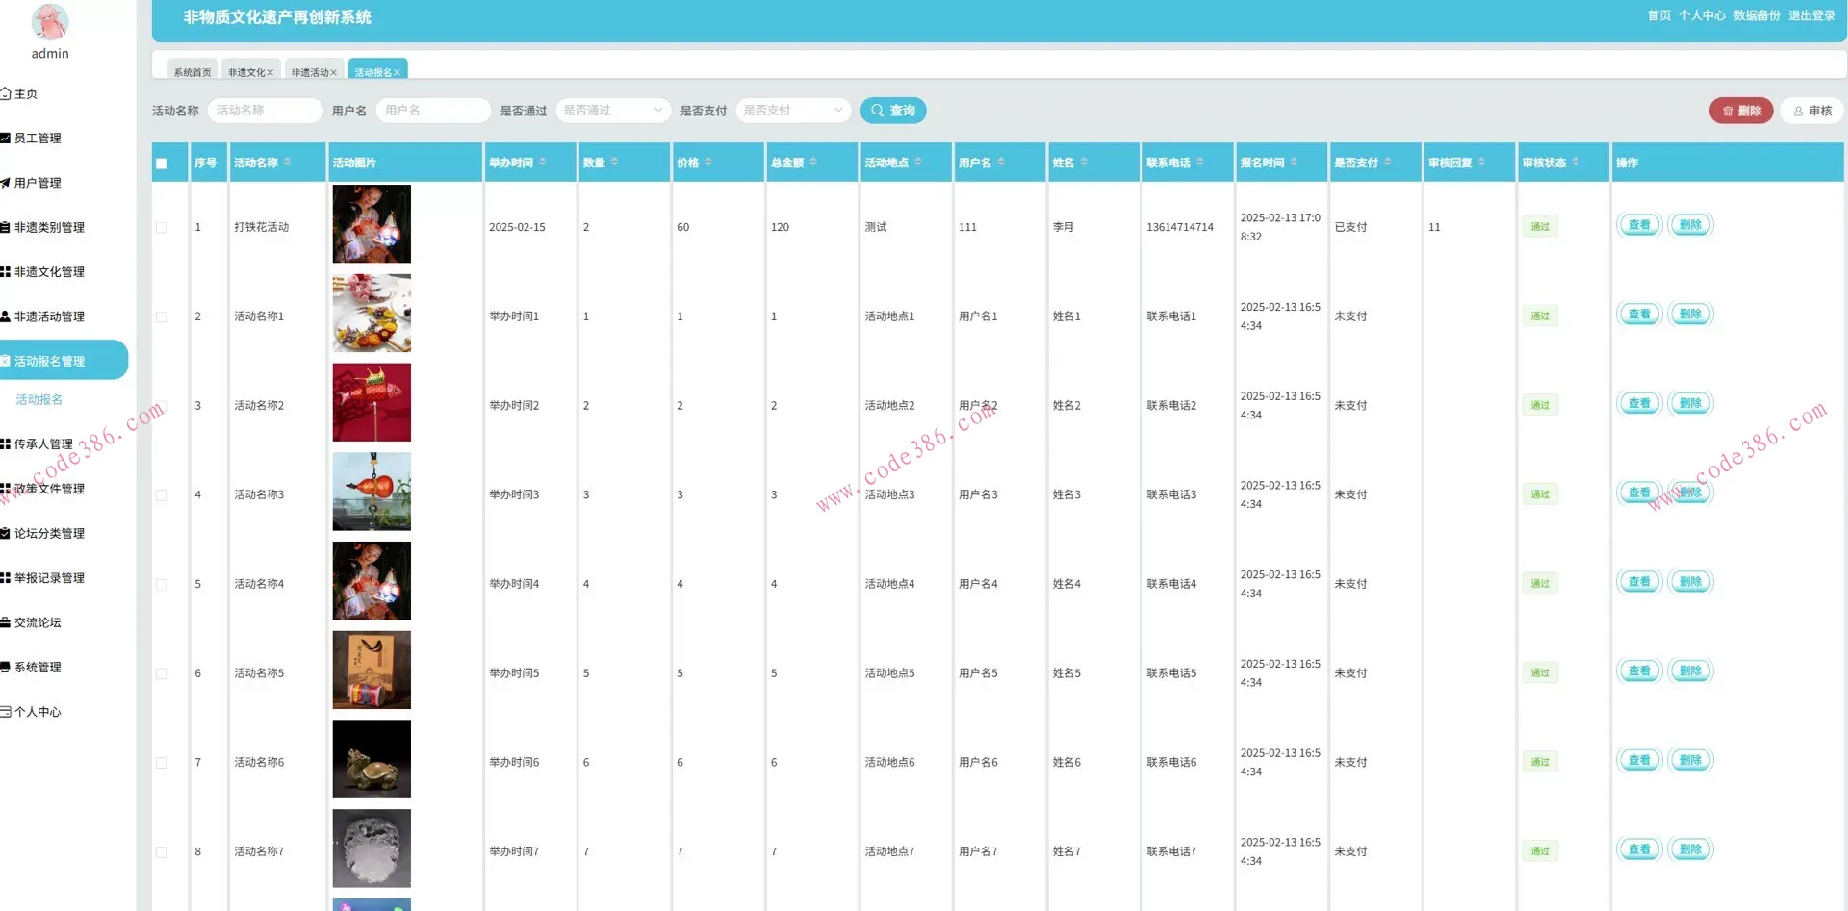Select checkbox for 活动名称4 row
Image resolution: width=1848 pixels, height=911 pixels.
[162, 585]
